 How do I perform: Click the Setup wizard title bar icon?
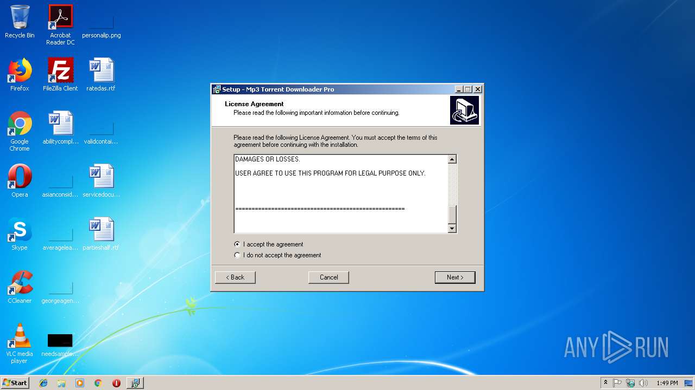217,89
